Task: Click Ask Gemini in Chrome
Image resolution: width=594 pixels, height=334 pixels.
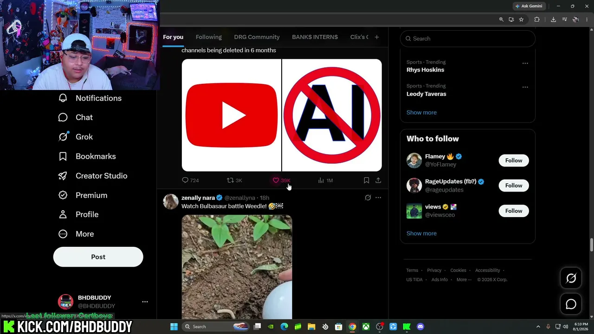Action: point(529,6)
